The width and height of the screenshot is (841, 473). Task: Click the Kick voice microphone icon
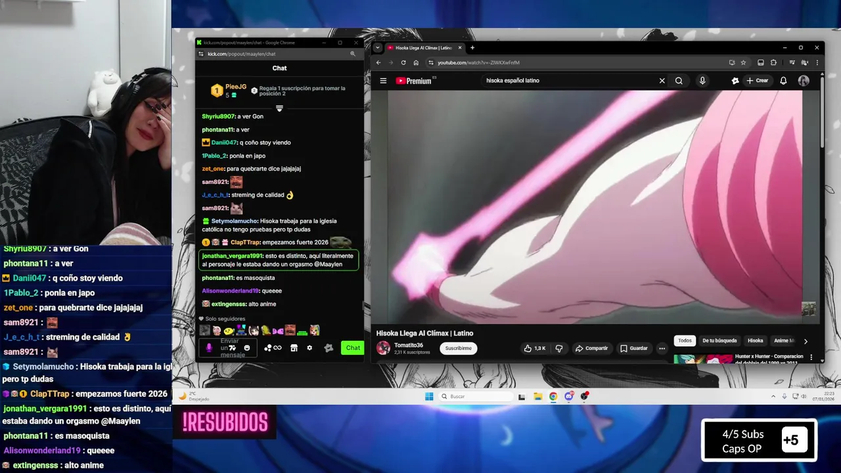coord(209,348)
